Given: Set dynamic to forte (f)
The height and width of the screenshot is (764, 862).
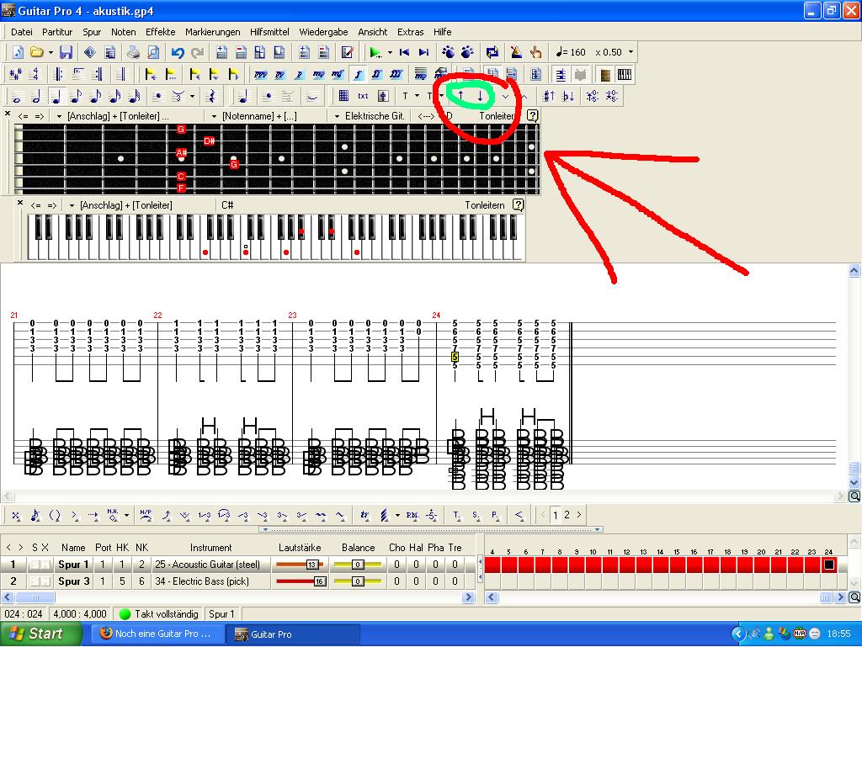Looking at the screenshot, I should 358,74.
